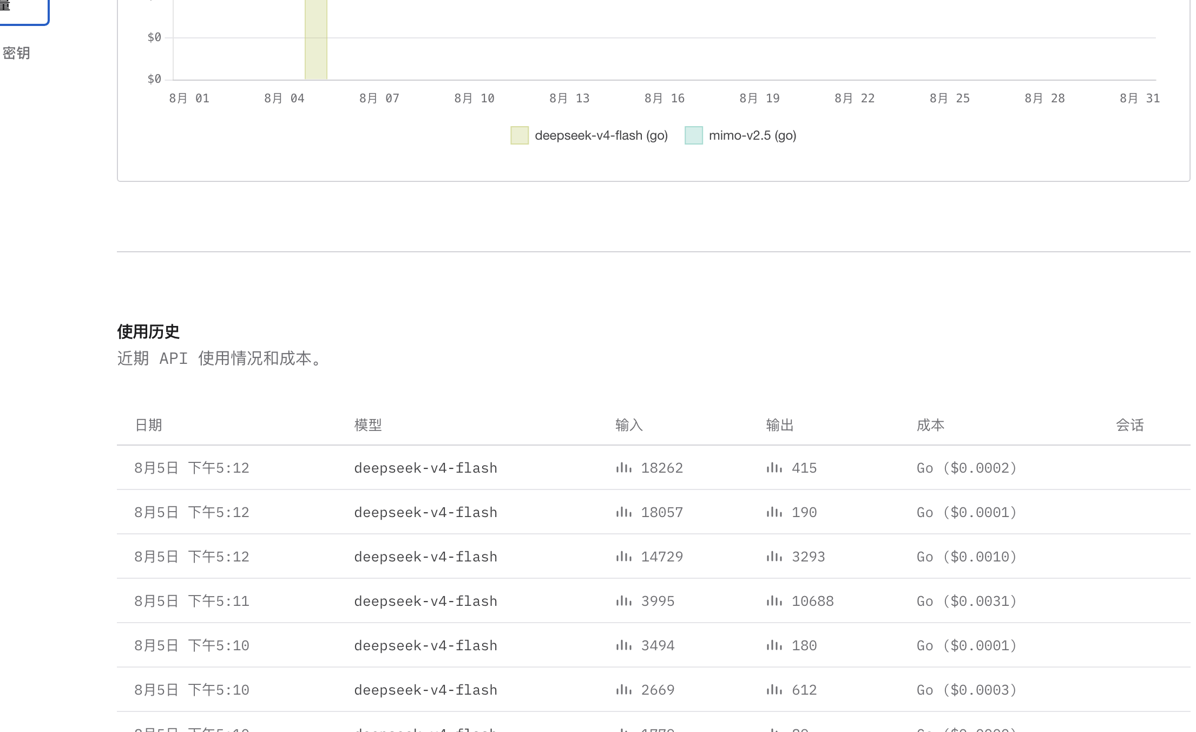The height and width of the screenshot is (732, 1196).
Task: Click the 日期 column header
Action: pos(148,425)
